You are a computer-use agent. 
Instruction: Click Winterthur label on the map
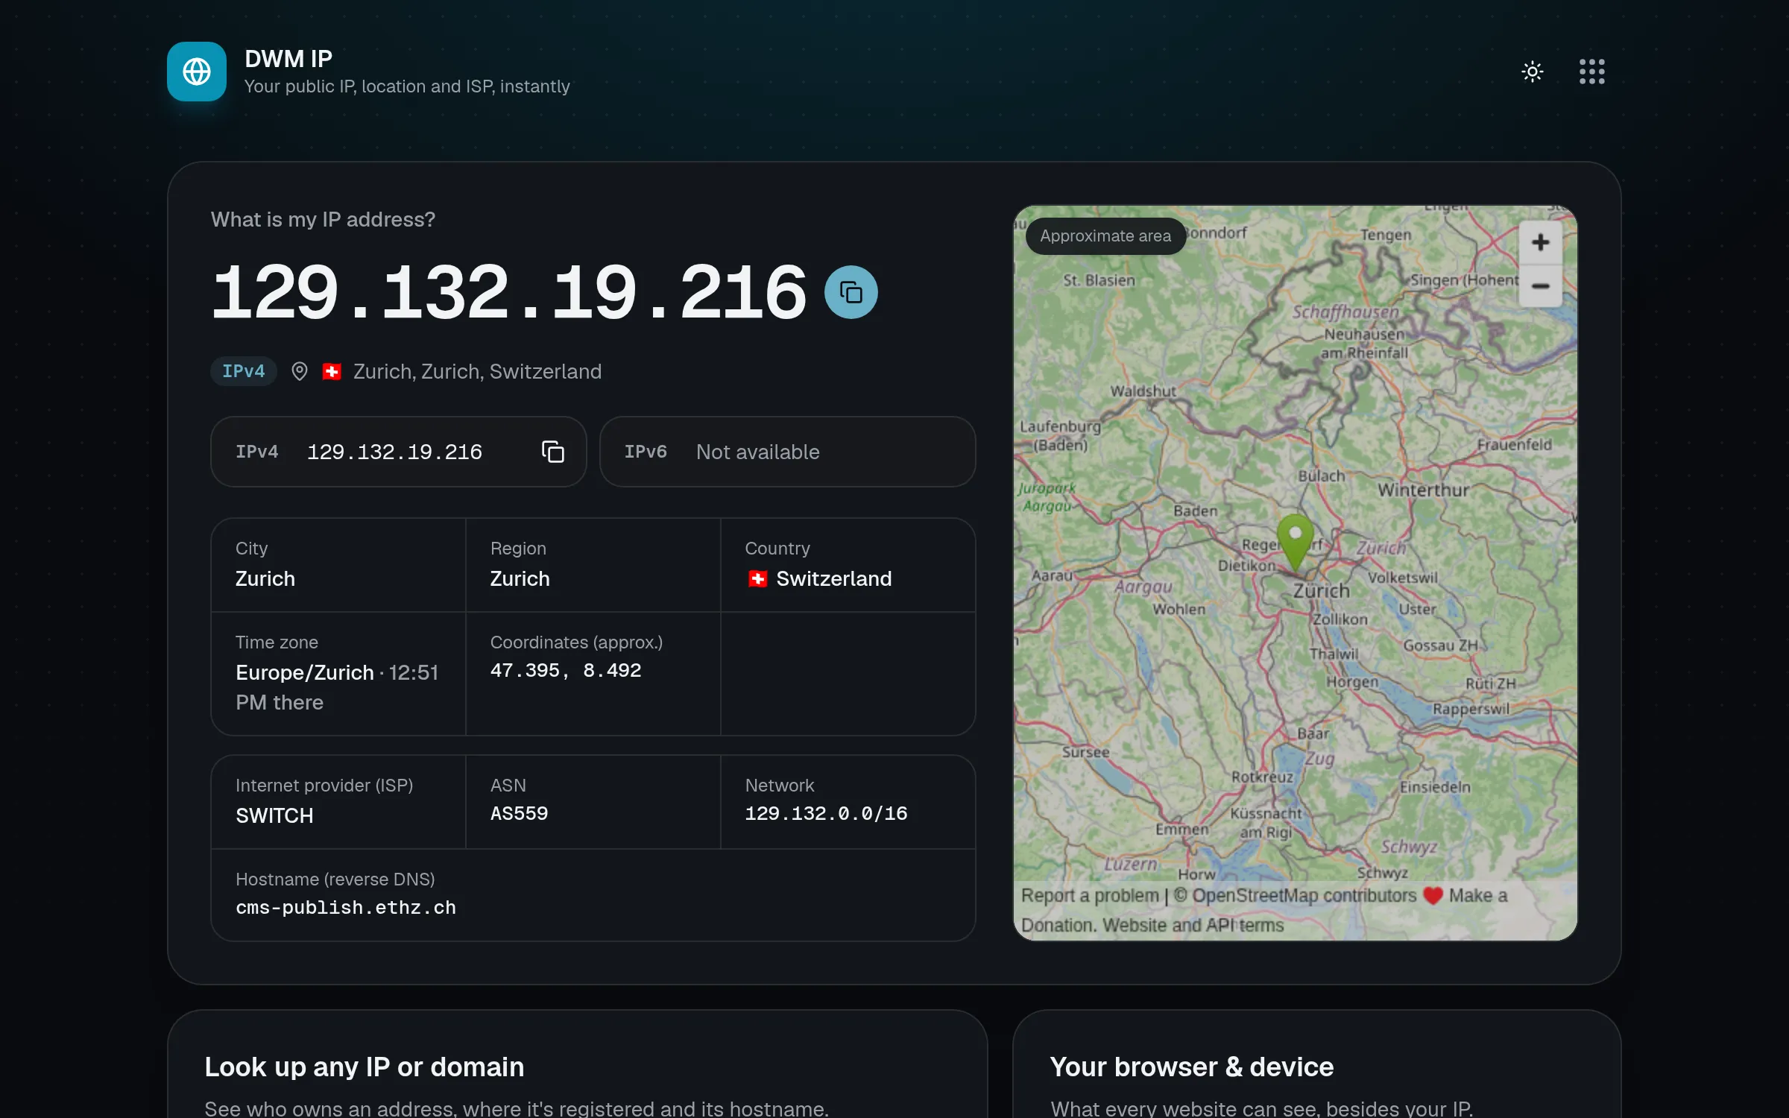(1423, 490)
